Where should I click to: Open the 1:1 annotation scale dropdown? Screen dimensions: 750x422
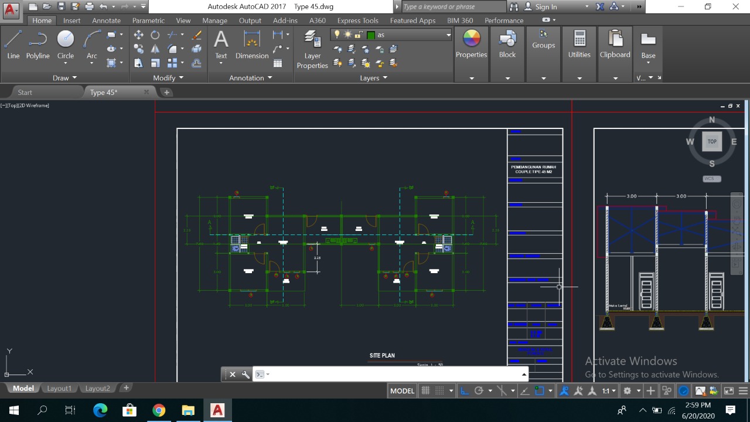click(609, 391)
